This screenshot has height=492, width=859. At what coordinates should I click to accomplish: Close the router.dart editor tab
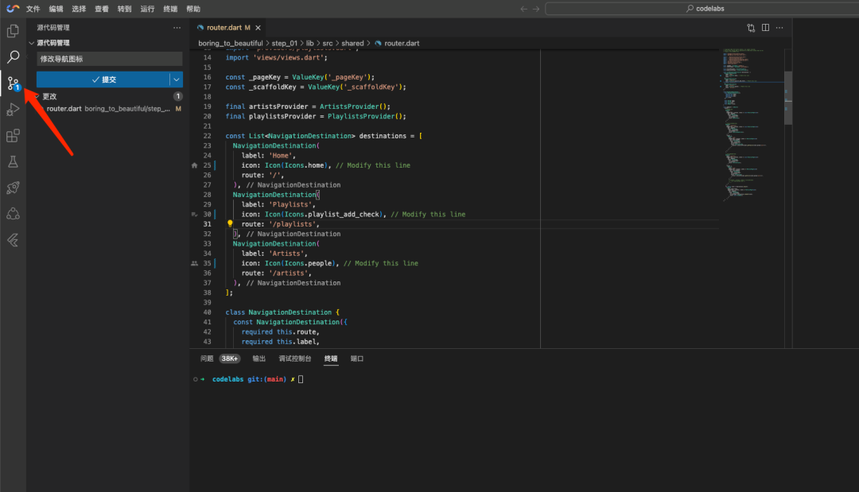(x=258, y=27)
